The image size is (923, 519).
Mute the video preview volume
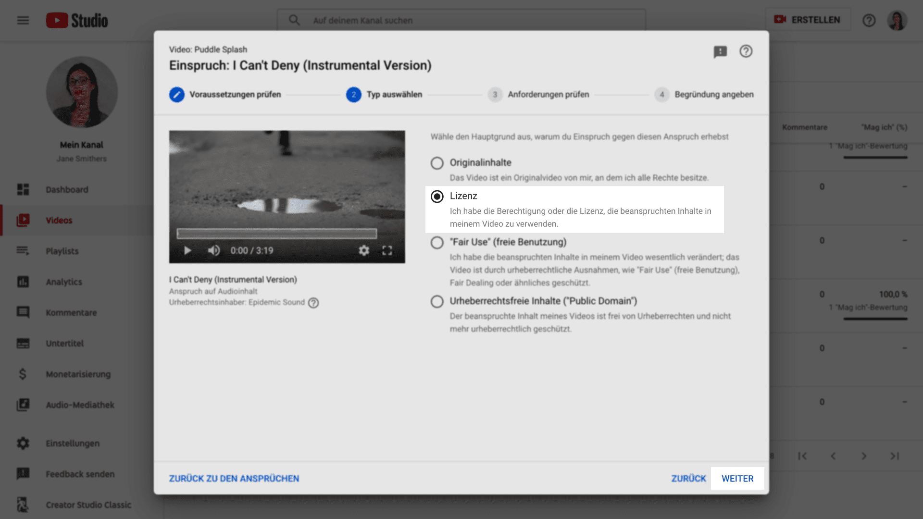click(214, 250)
